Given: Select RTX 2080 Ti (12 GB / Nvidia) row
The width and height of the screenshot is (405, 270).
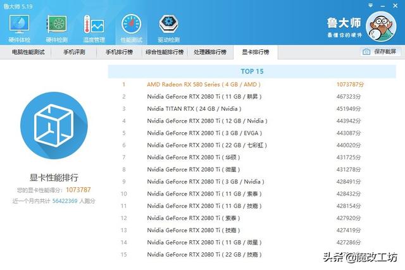Looking at the screenshot, I should click(x=252, y=121).
